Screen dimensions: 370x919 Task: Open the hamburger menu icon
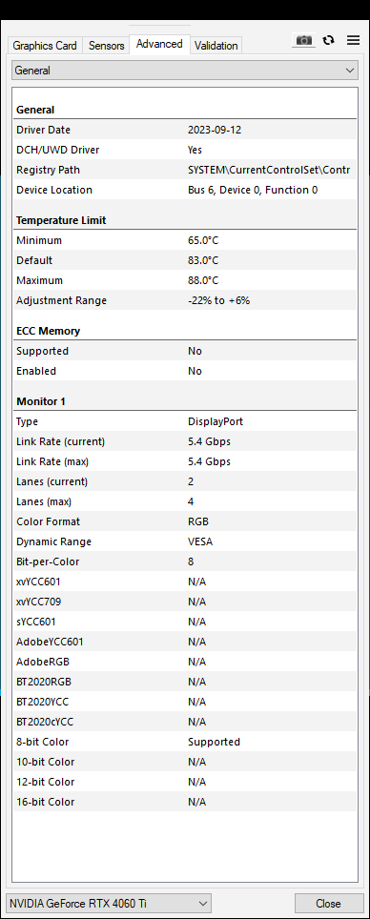coord(353,40)
